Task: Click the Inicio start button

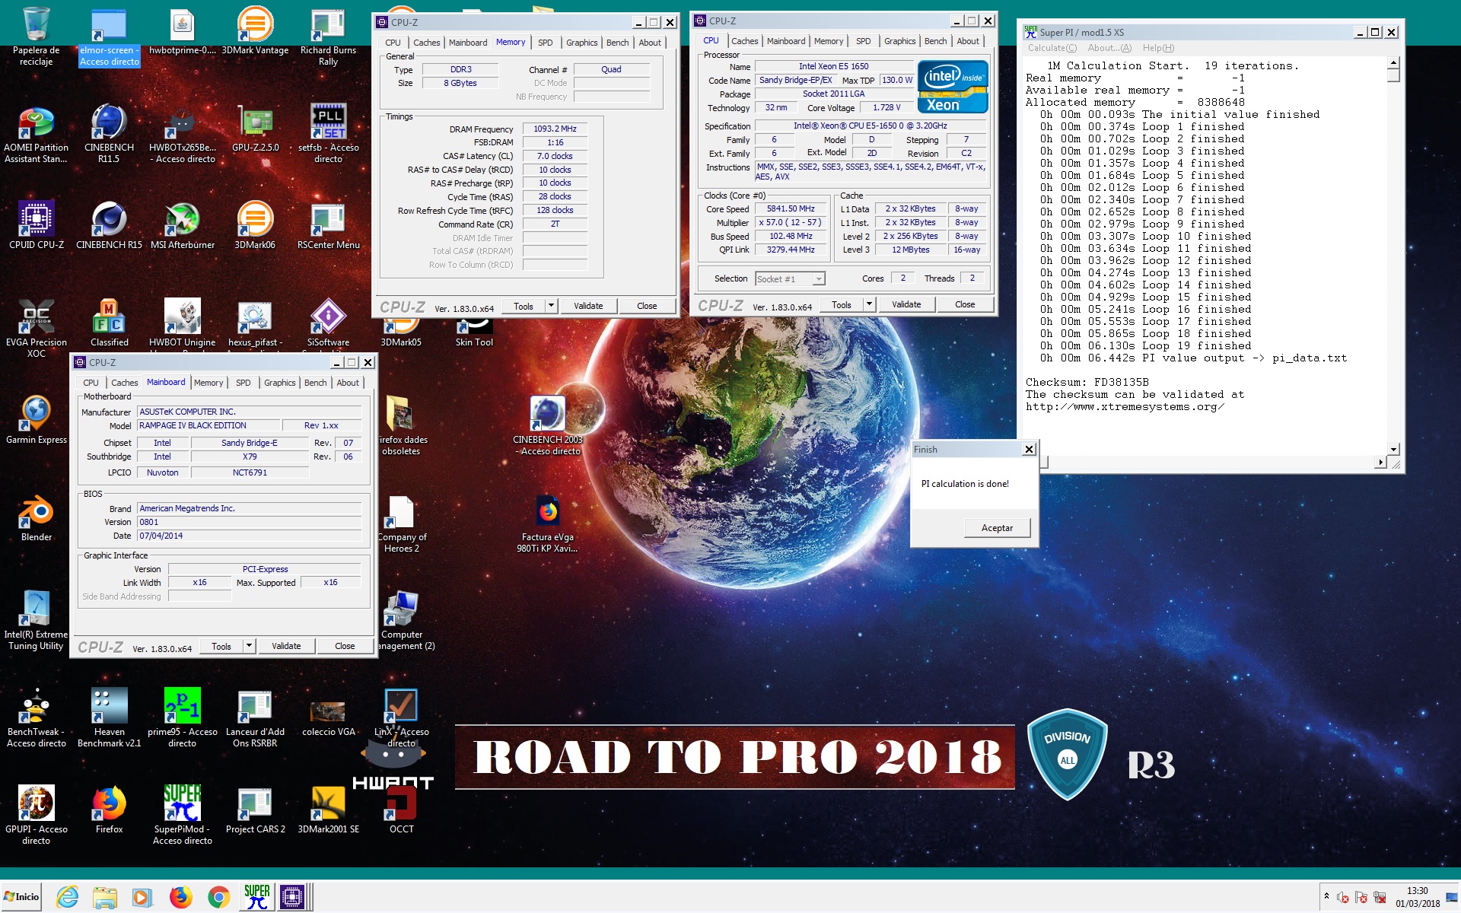Action: (21, 897)
